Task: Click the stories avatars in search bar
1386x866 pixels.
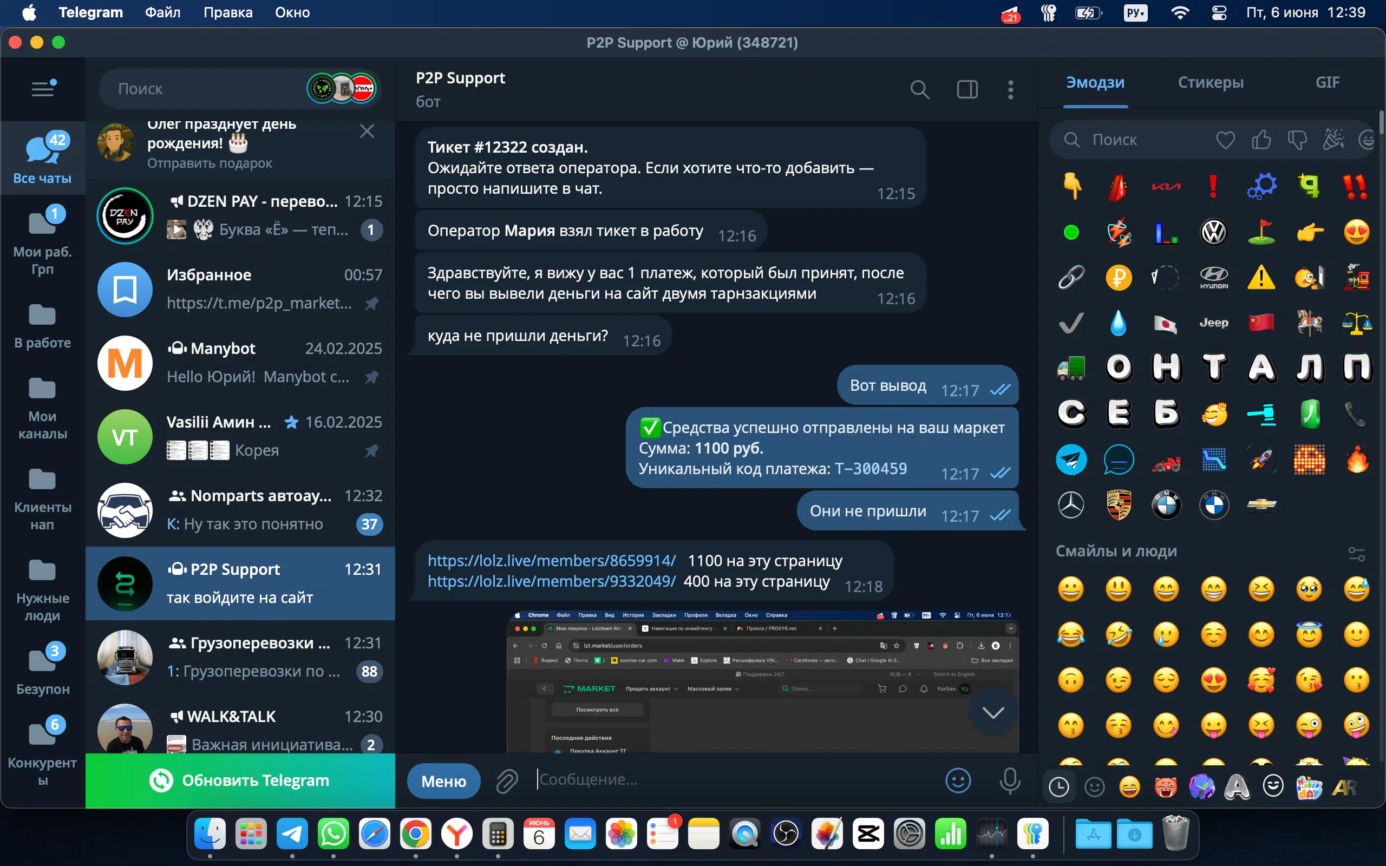Action: [341, 88]
